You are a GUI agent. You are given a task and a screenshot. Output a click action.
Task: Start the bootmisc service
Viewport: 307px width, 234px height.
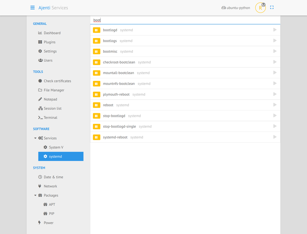[275, 51]
